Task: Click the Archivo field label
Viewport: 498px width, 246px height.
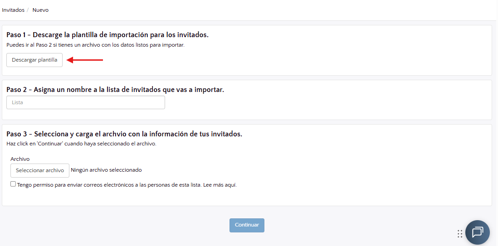Action: point(20,159)
